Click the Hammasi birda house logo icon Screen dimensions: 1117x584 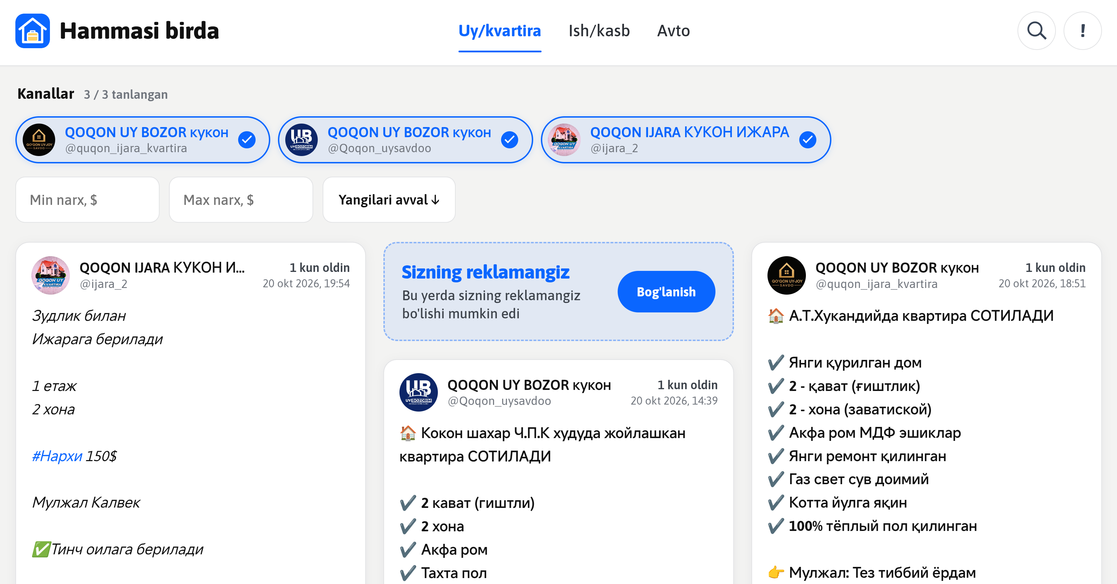32,31
